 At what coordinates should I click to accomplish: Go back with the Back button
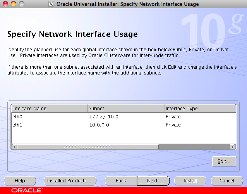click(121, 181)
